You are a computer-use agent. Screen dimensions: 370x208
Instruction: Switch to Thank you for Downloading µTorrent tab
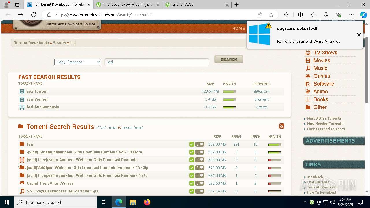(x=128, y=5)
